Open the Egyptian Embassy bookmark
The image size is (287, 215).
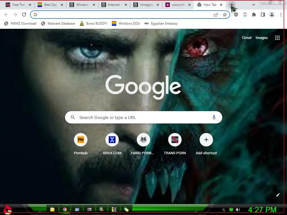(x=161, y=24)
